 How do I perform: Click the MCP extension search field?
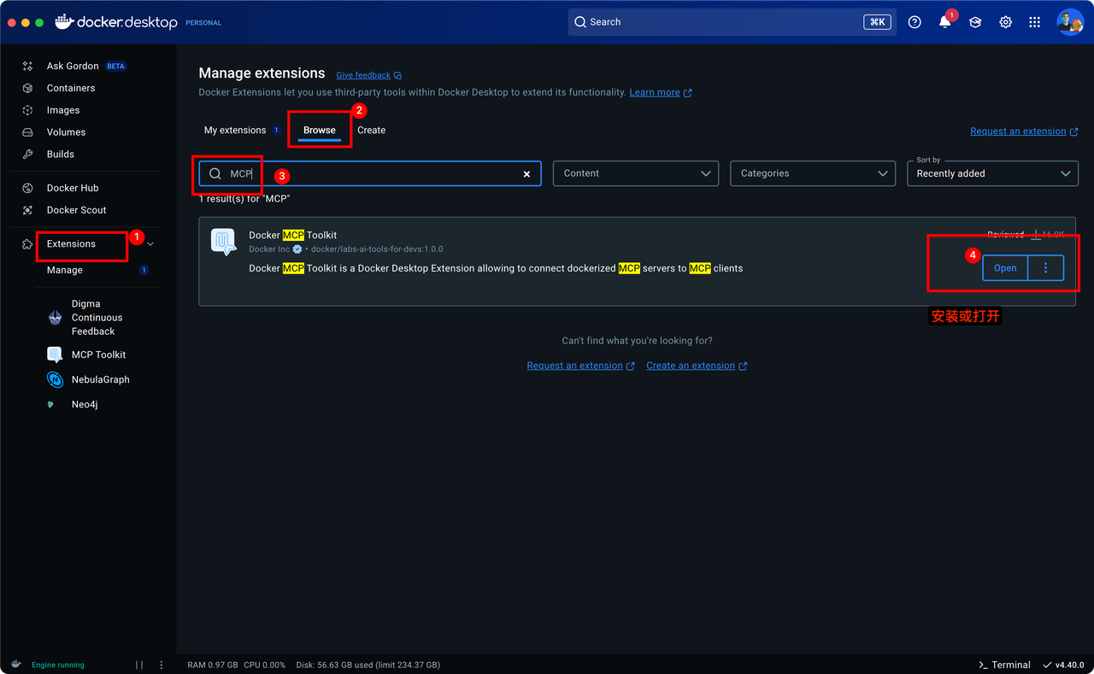pyautogui.click(x=370, y=173)
